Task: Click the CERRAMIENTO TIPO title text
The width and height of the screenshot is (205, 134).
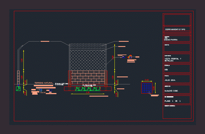Action: tap(175, 29)
